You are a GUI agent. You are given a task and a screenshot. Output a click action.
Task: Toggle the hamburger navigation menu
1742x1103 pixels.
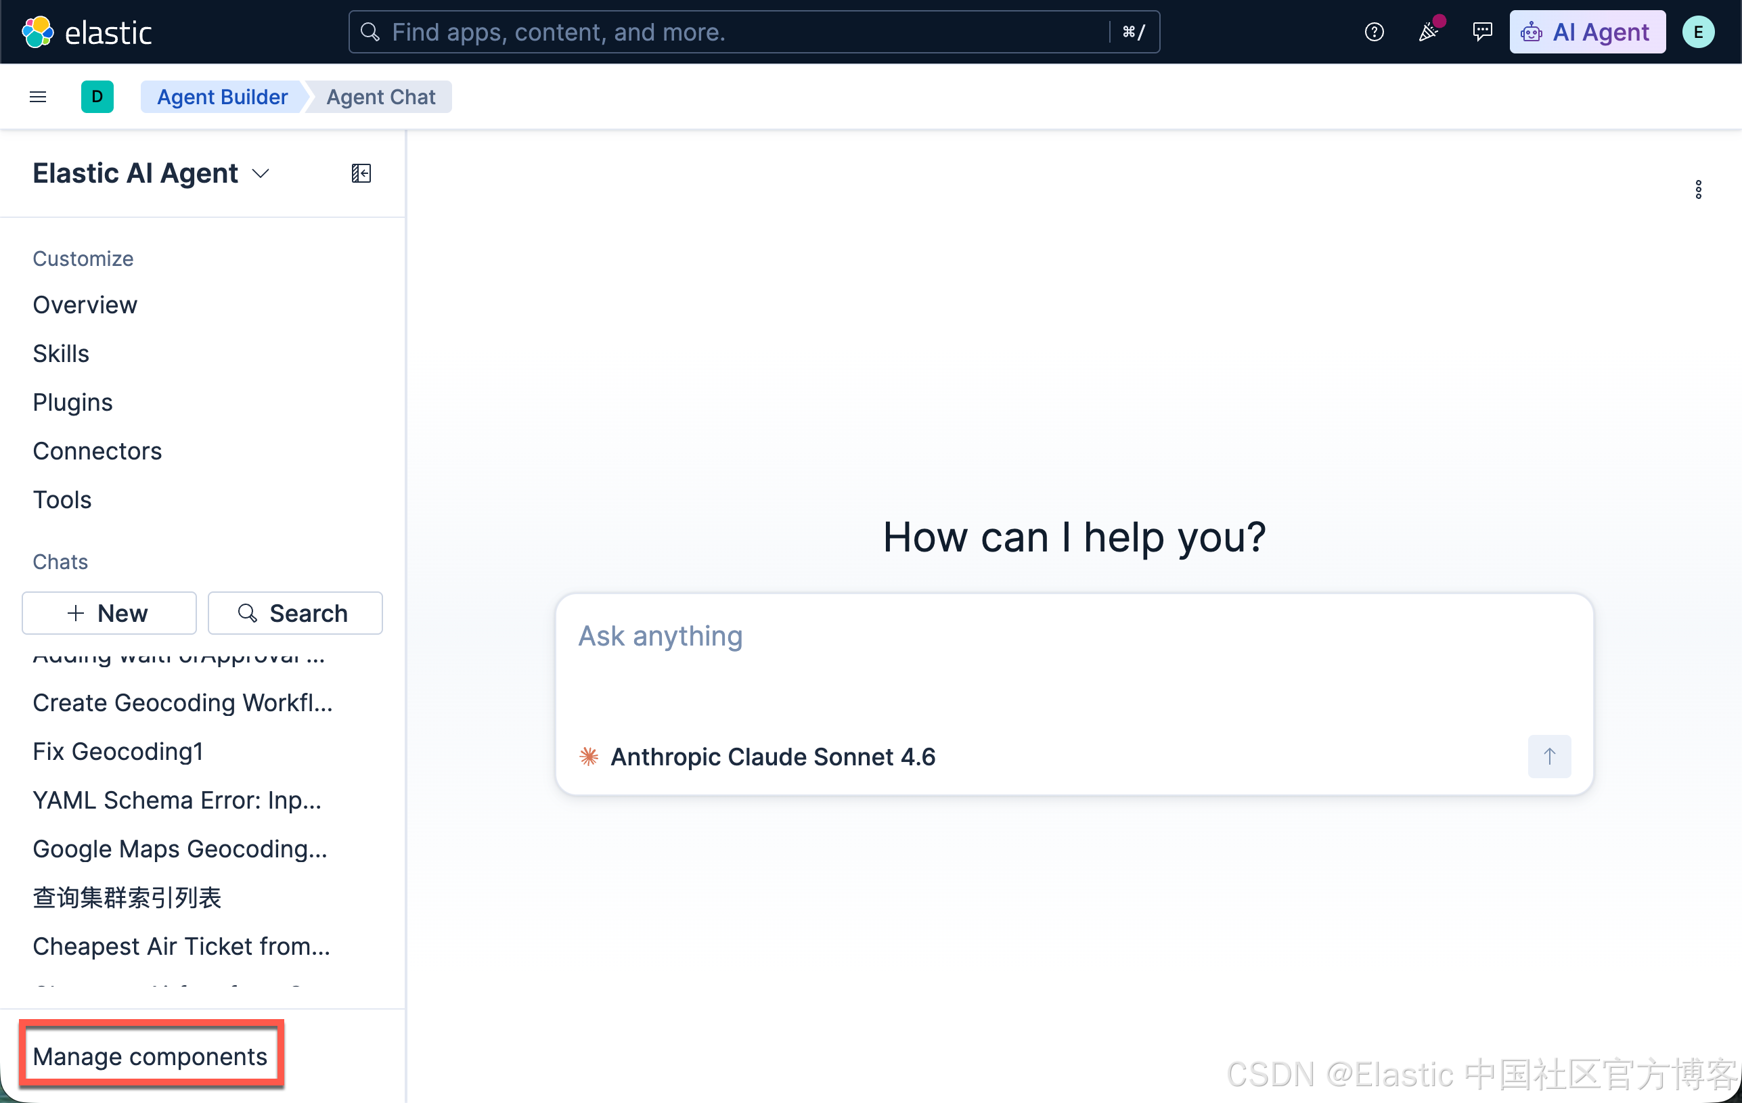tap(39, 97)
